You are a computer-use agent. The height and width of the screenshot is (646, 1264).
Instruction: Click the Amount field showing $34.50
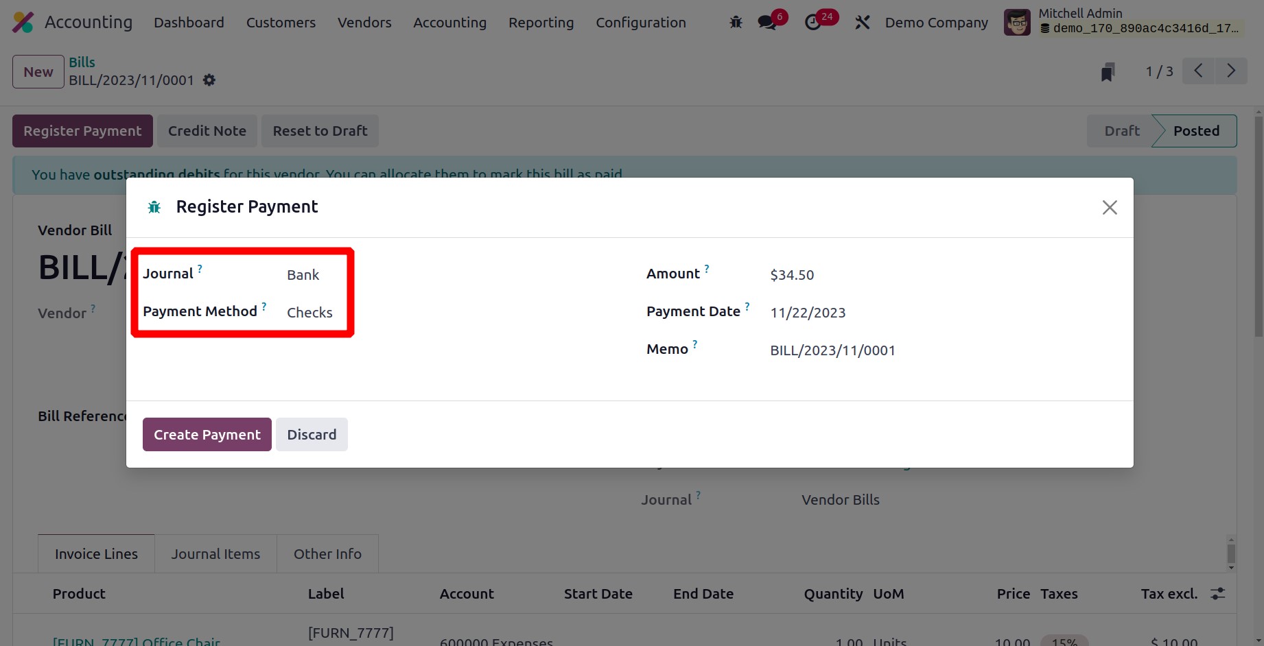point(792,275)
